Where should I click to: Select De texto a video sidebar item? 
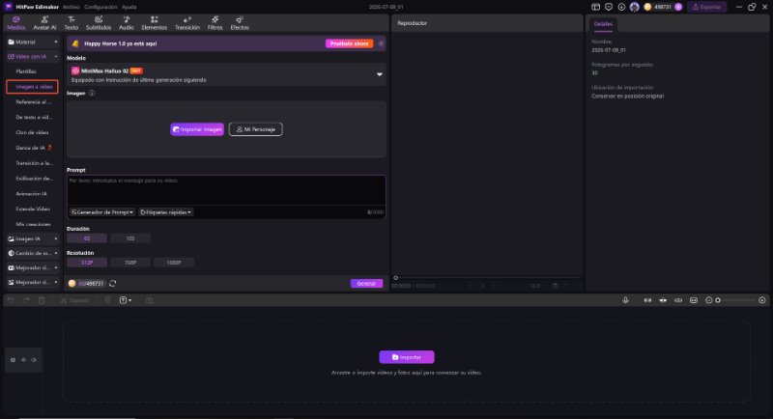[x=34, y=117]
